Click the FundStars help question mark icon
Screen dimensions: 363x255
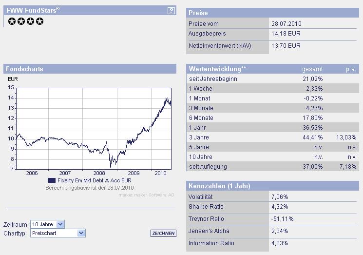pyautogui.click(x=171, y=11)
